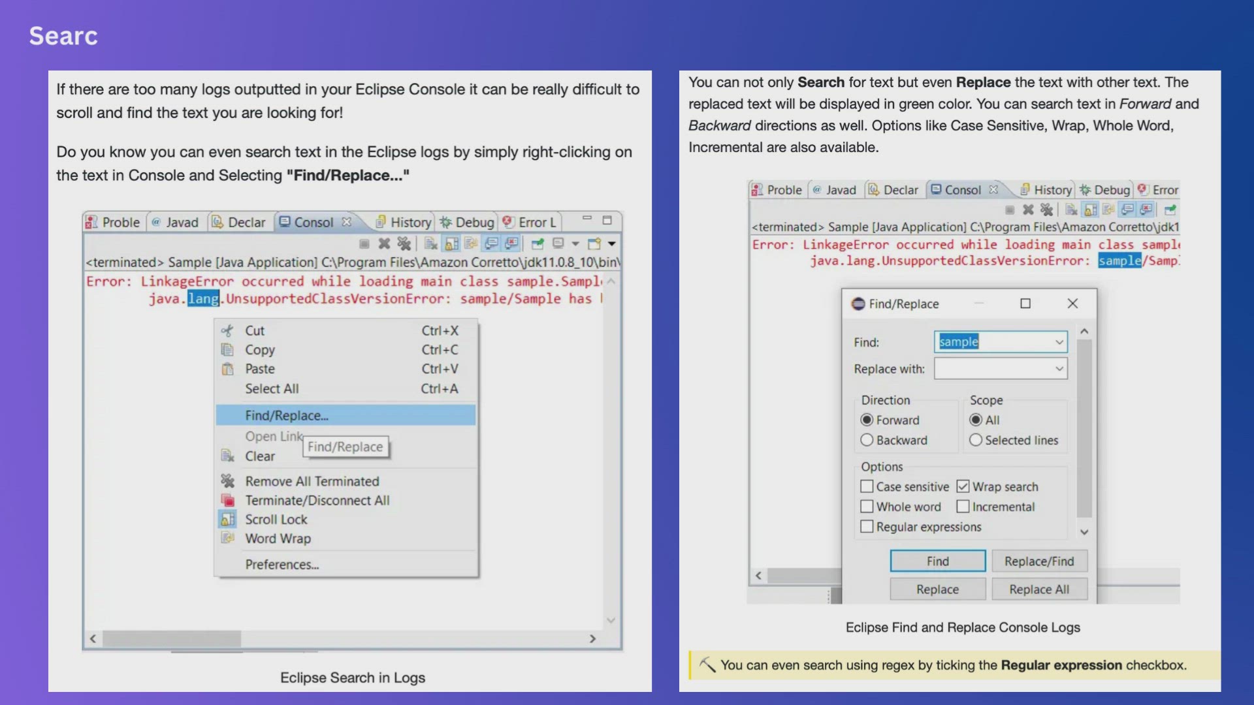Choose Find/Replace... in the context menu

(x=287, y=415)
